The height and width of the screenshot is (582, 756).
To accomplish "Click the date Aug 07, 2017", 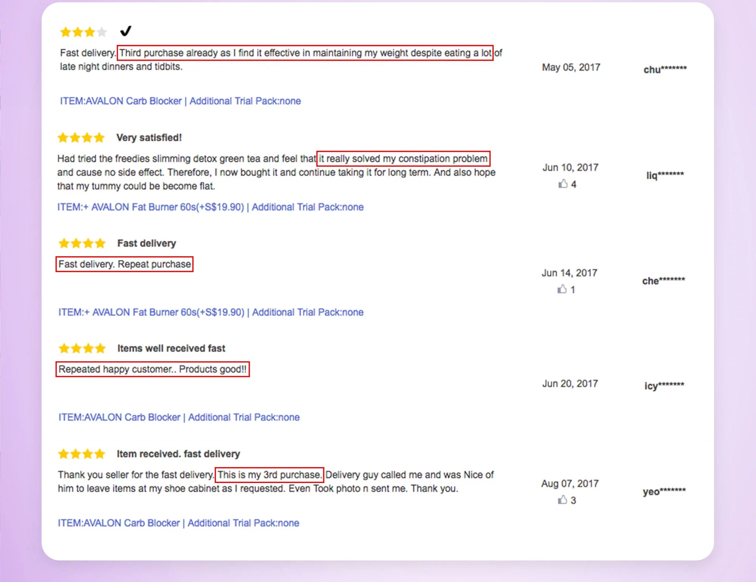I will pos(570,483).
